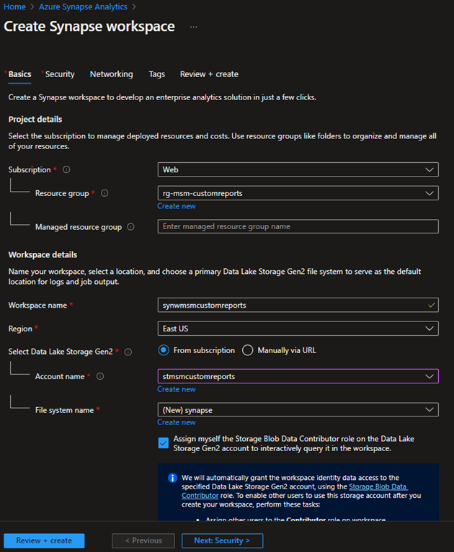The width and height of the screenshot is (454, 552).
Task: Click the Resource group info icon
Action: [104, 193]
